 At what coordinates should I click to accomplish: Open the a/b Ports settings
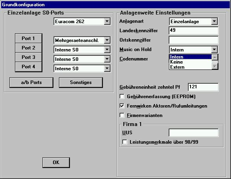coord(31,82)
